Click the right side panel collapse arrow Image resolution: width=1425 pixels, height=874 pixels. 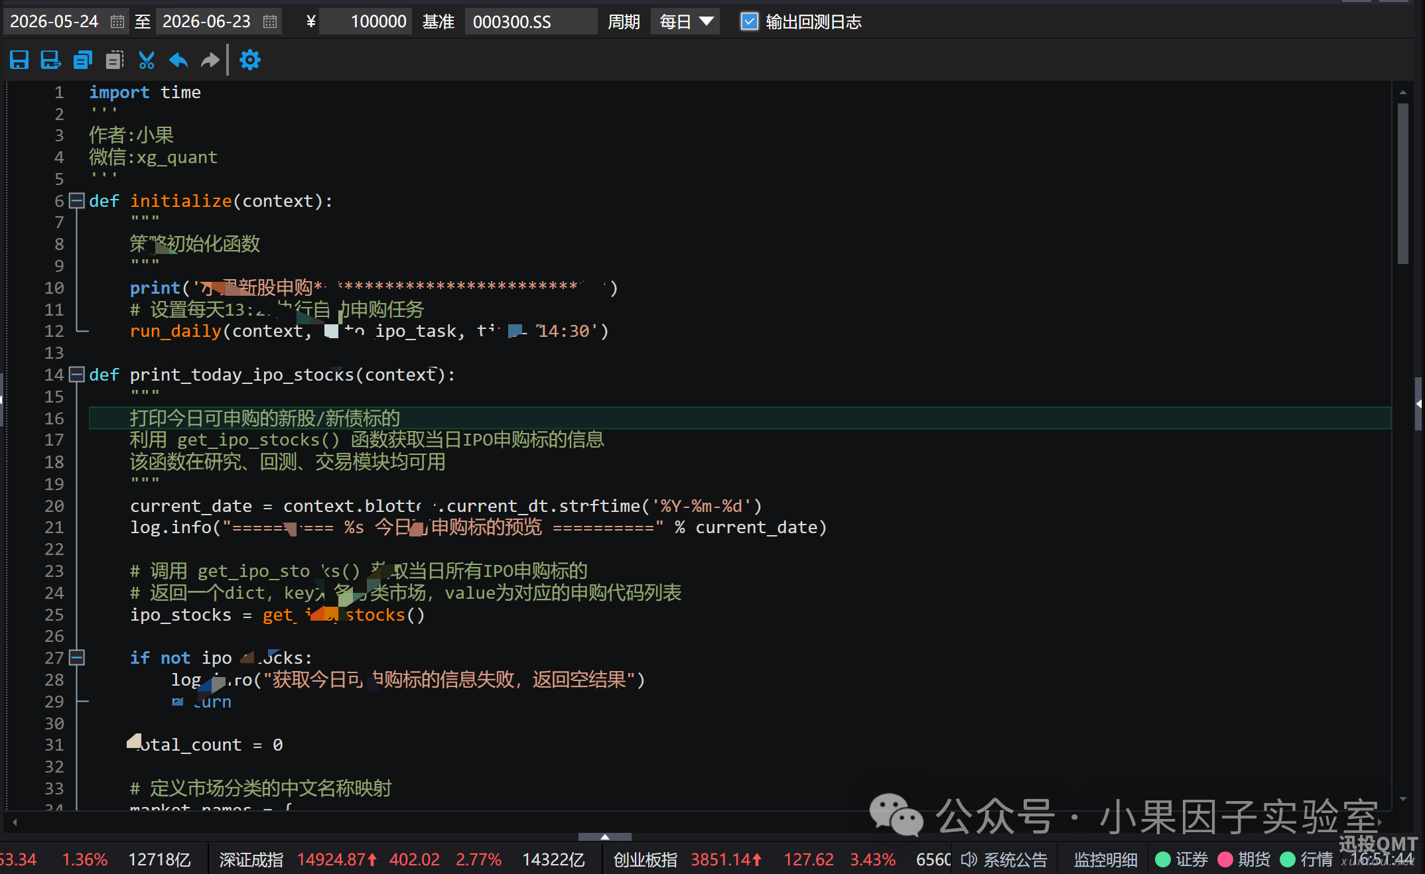(1418, 403)
